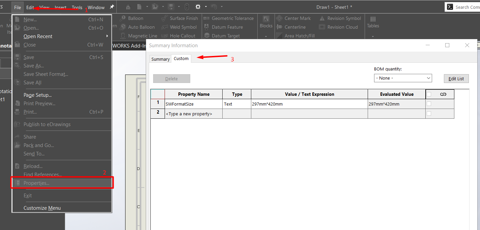The height and width of the screenshot is (230, 480).
Task: Choose the Revision Symbol tool
Action: pyautogui.click(x=344, y=19)
